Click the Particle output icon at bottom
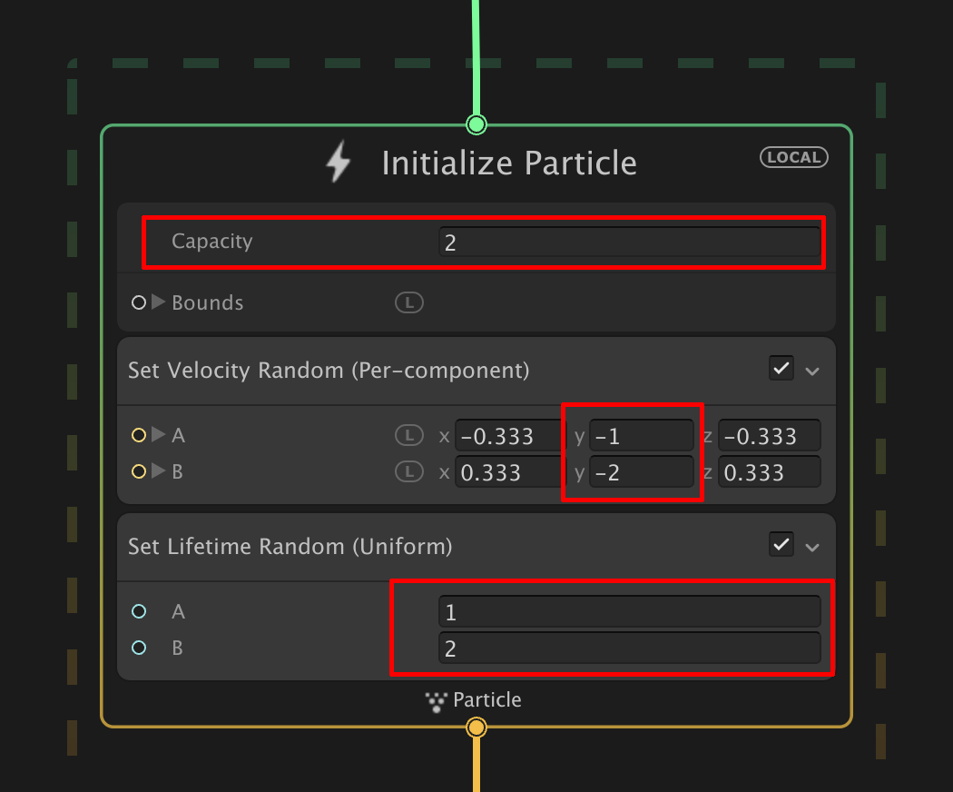The image size is (953, 792). coord(437,700)
